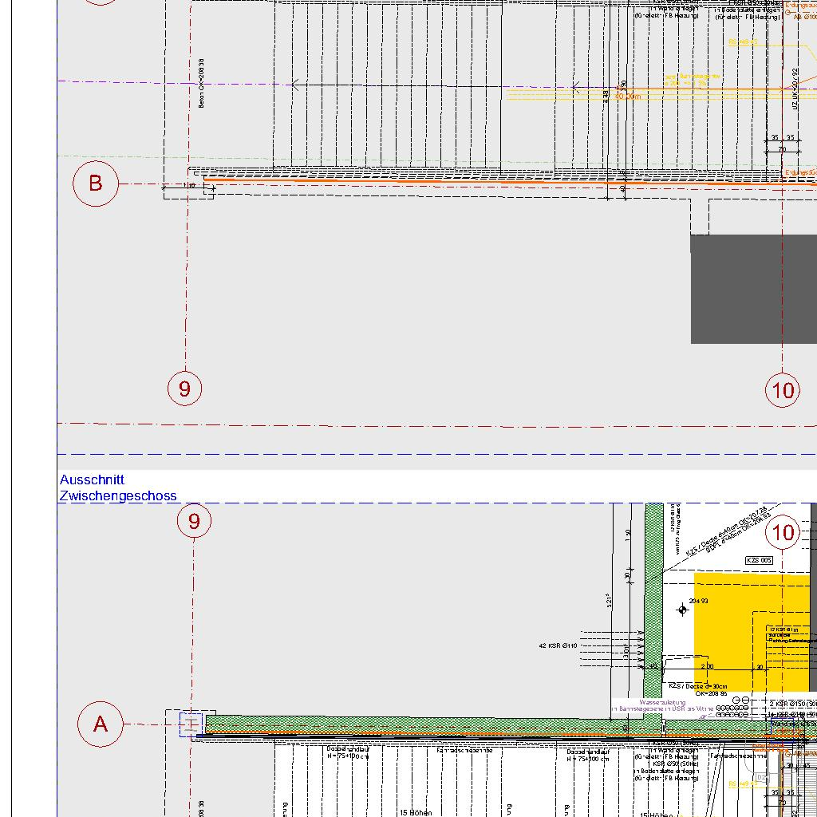Click the grid axis bubble labeled B
817x817 pixels.
(96, 184)
